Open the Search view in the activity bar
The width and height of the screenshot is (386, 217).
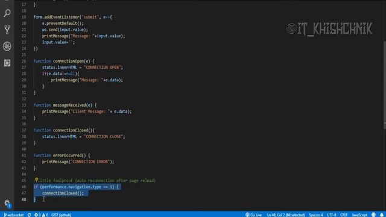click(x=7, y=13)
